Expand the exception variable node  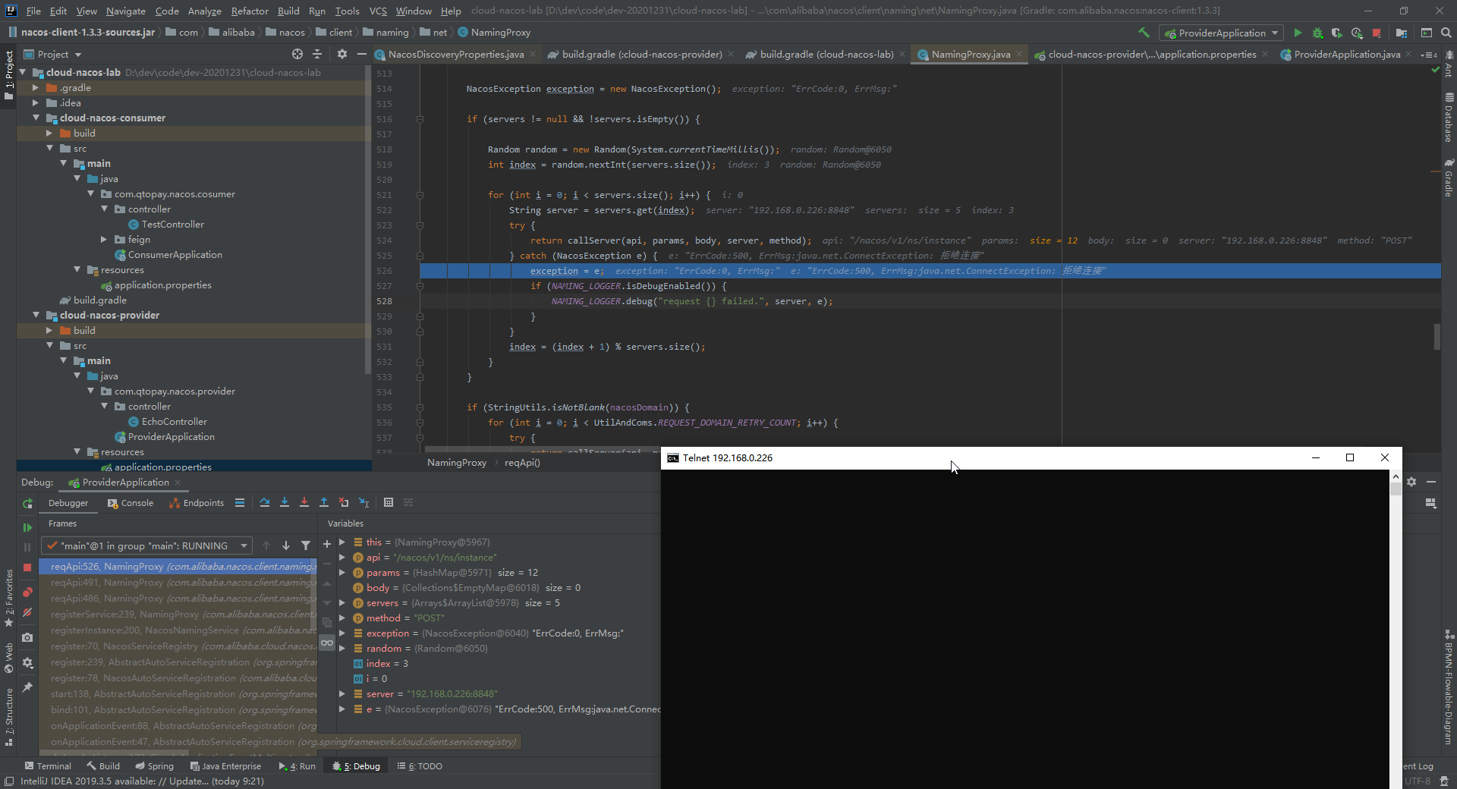[x=342, y=633]
